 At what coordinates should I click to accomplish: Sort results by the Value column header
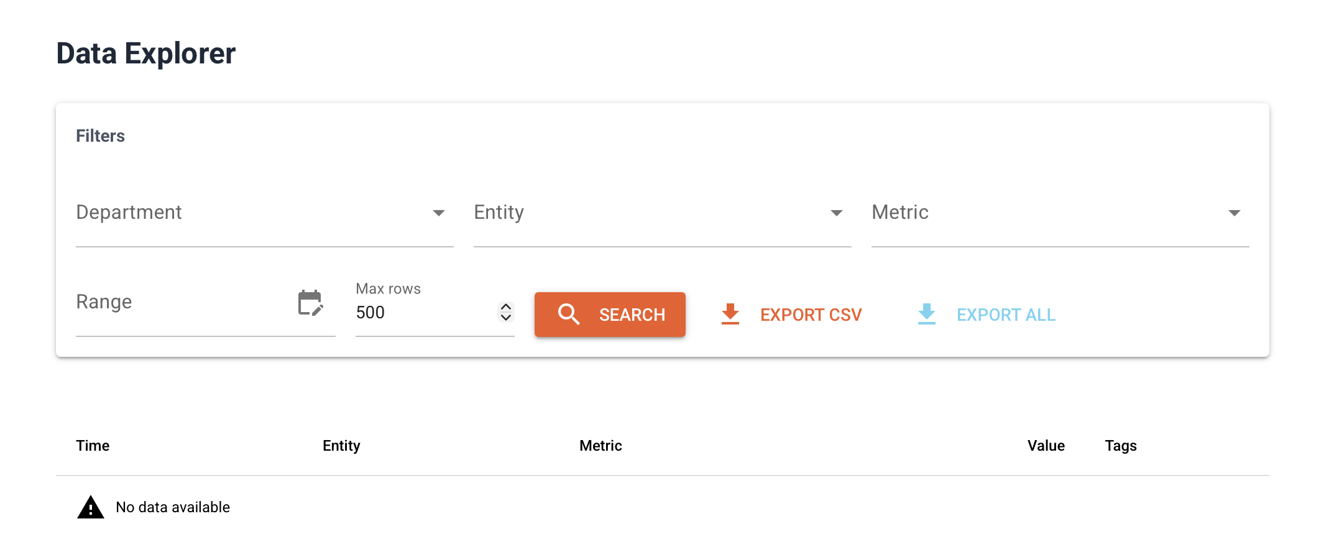tap(1046, 445)
